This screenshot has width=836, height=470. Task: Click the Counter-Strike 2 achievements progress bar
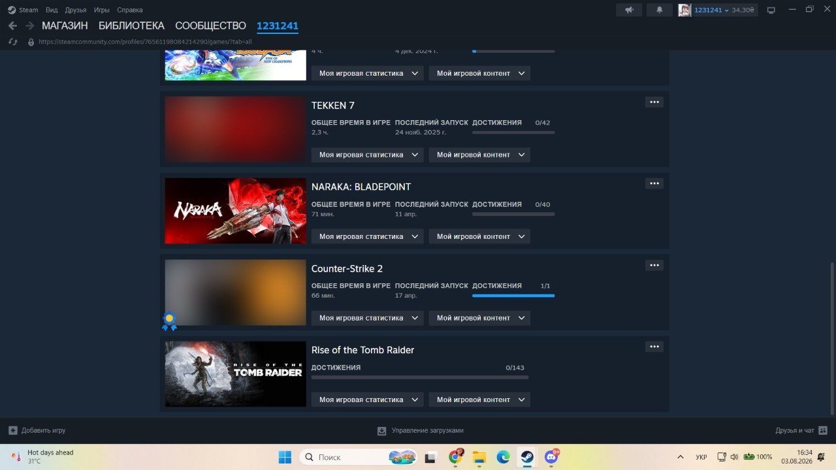[x=513, y=296]
